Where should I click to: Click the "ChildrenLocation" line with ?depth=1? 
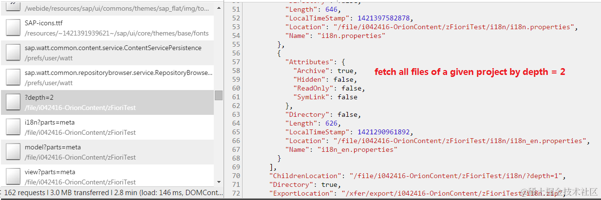point(419,176)
